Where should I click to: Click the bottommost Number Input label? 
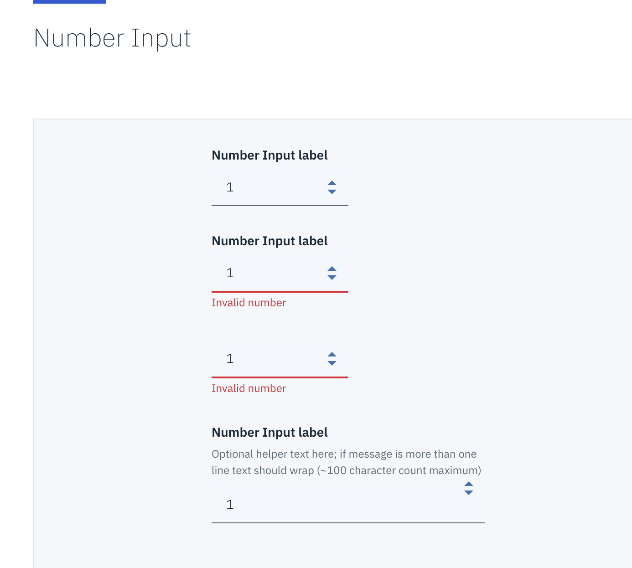(x=269, y=432)
